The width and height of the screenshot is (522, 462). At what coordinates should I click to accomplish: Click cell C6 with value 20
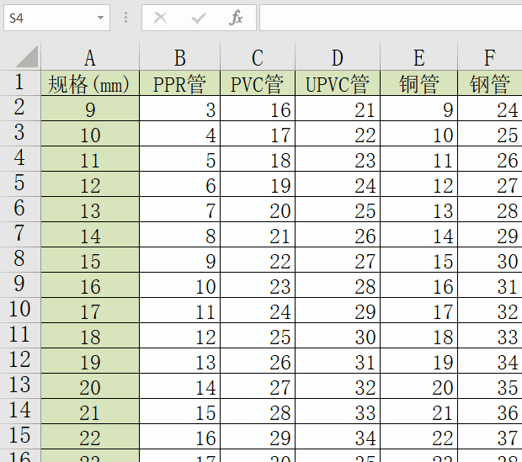click(258, 210)
